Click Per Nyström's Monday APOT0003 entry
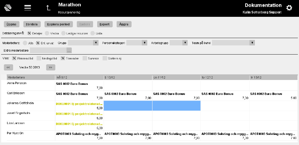This screenshot has width=299, height=145. click(x=79, y=136)
